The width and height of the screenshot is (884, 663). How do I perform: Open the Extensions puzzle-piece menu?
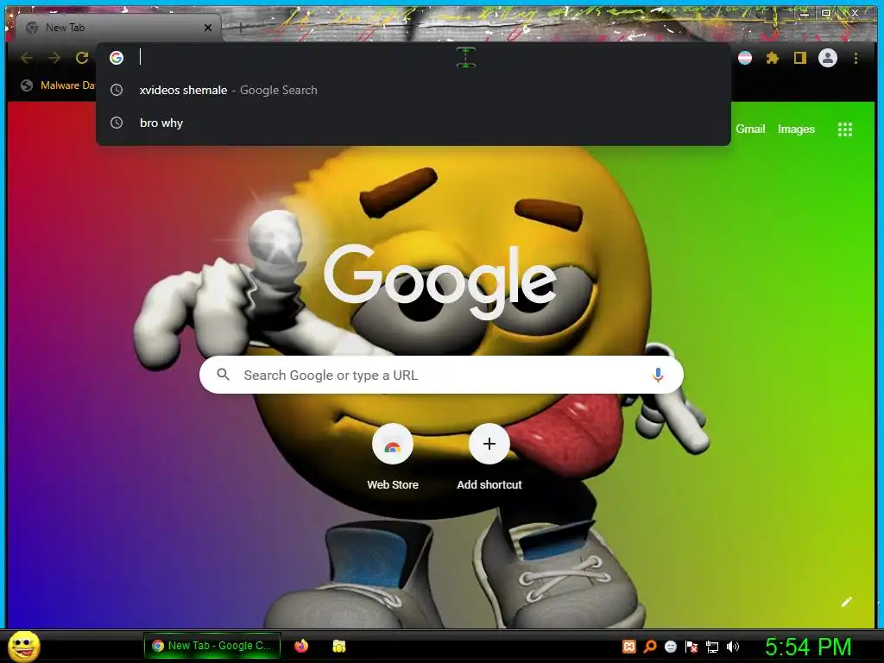(x=773, y=58)
